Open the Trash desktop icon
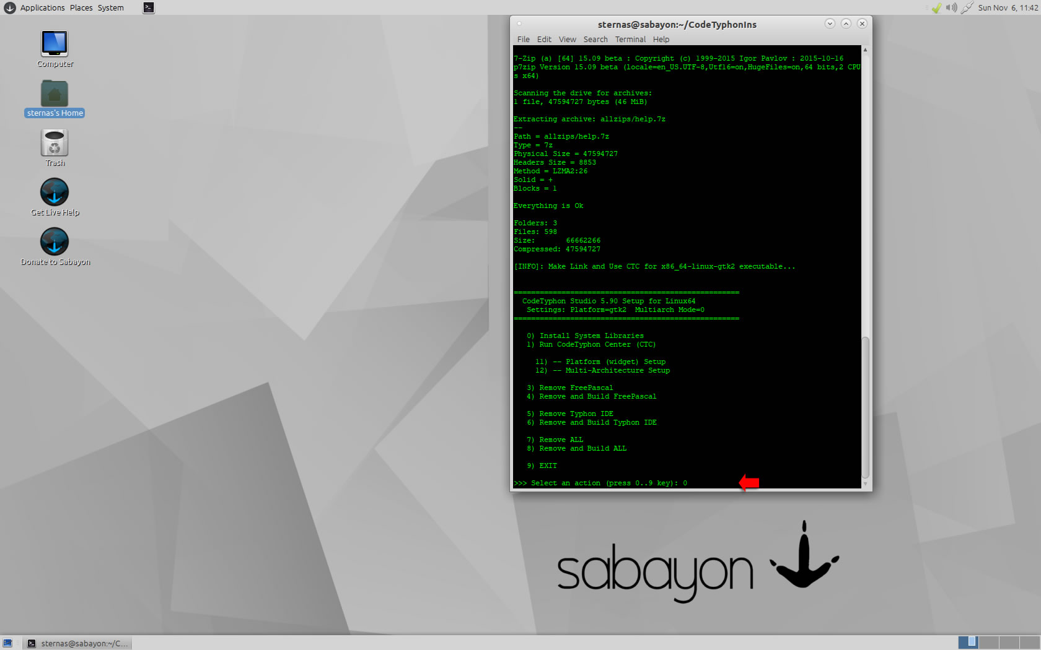1041x650 pixels. (x=55, y=148)
